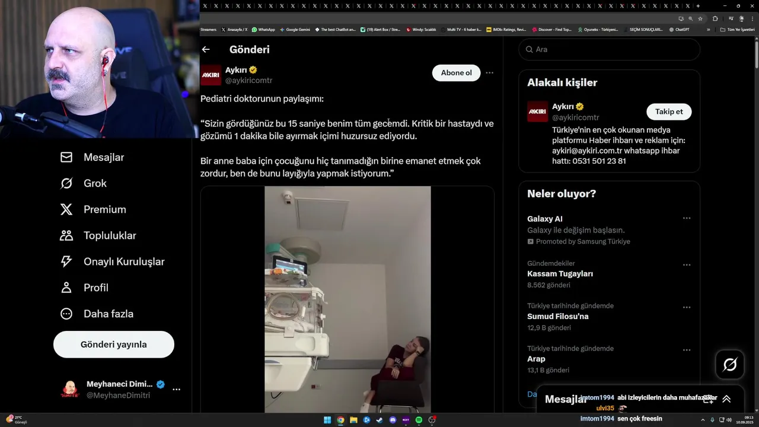The image size is (759, 427).
Task: Click Takip et for Aykırı
Action: [x=669, y=111]
